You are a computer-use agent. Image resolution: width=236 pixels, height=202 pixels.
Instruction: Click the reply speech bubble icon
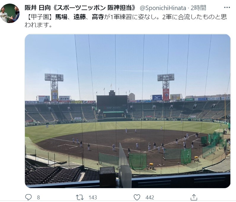click(x=28, y=197)
